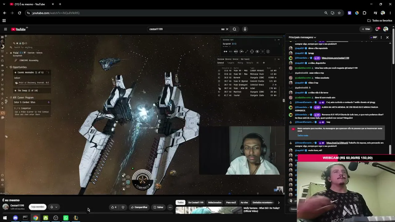Image resolution: width=395 pixels, height=222 pixels.
Task: Select the General overview tab in game
Action: (220, 63)
